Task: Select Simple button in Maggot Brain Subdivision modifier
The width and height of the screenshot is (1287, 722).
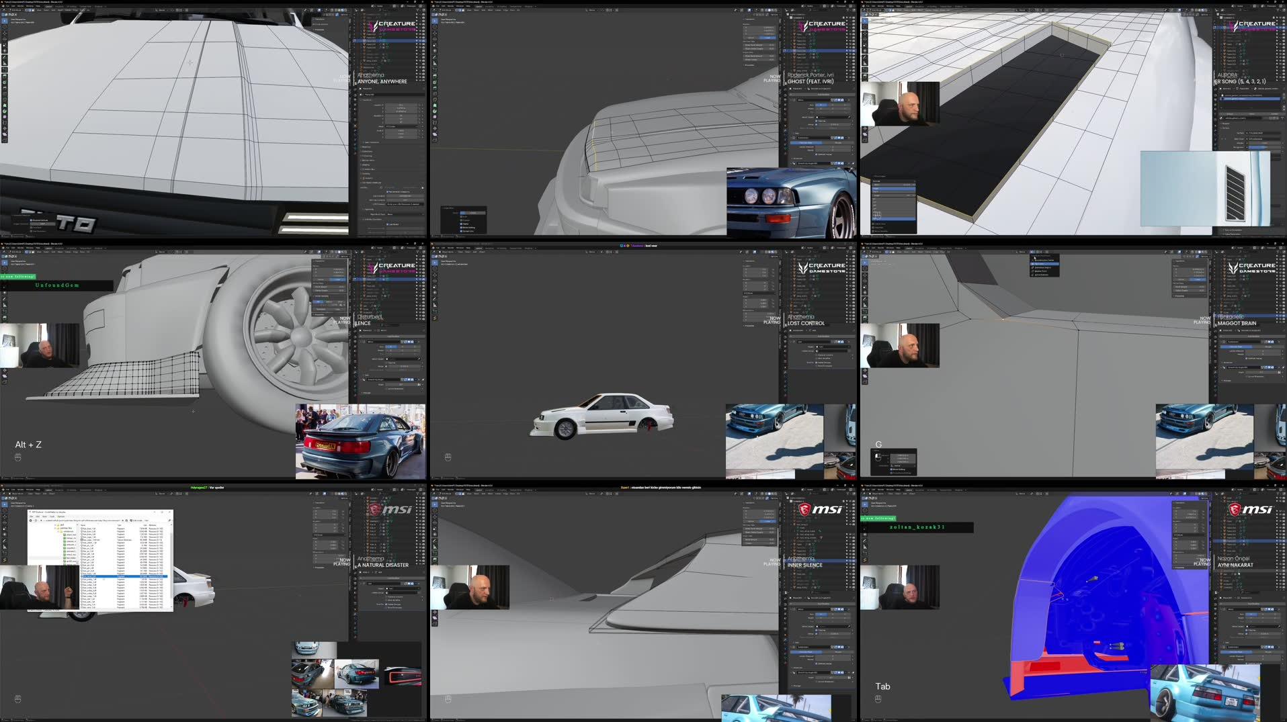Action: tap(1268, 347)
